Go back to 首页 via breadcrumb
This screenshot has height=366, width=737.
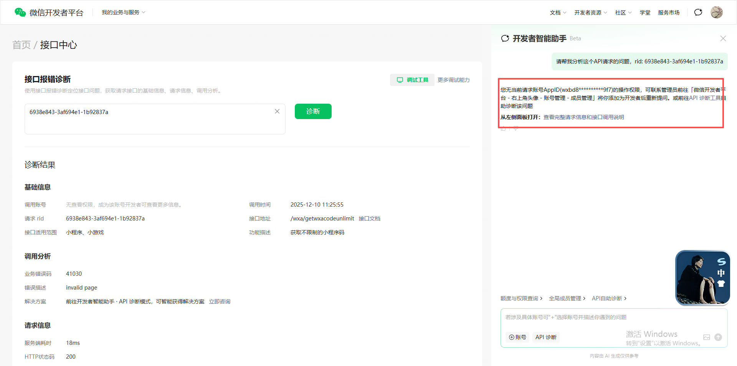coord(21,45)
